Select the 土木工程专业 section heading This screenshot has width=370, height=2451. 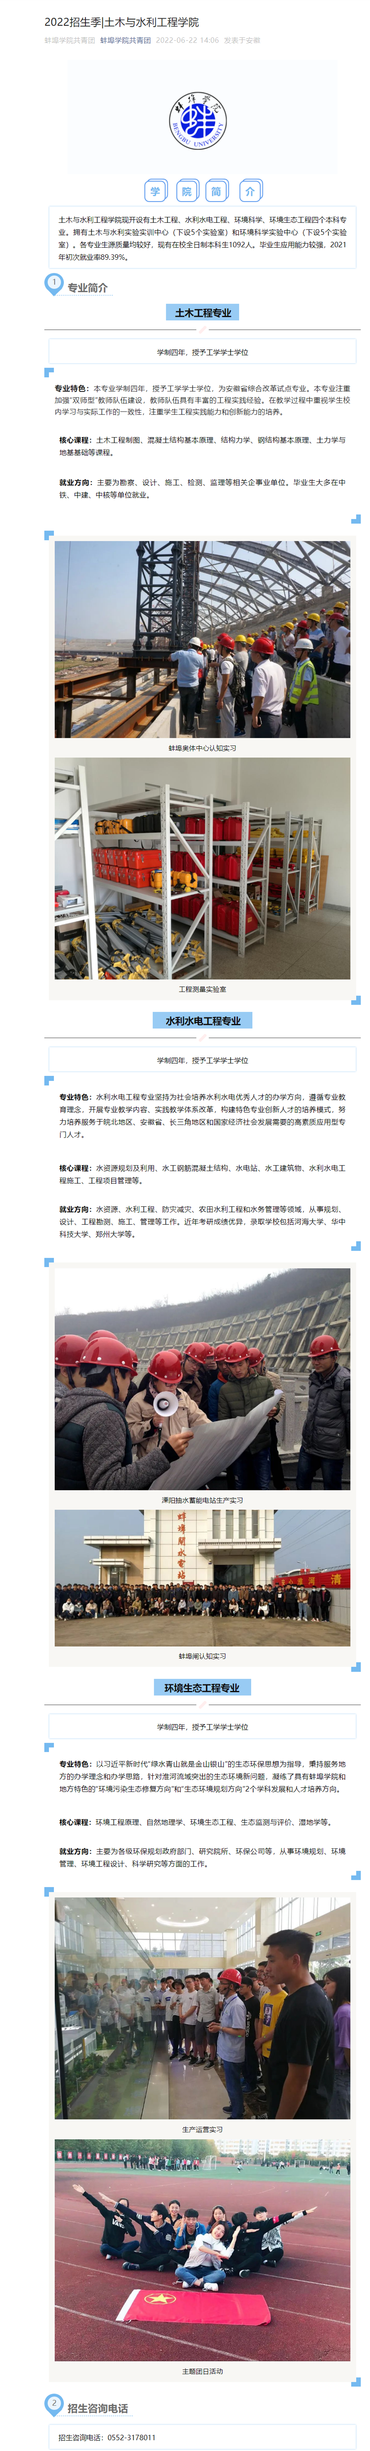coord(203,312)
